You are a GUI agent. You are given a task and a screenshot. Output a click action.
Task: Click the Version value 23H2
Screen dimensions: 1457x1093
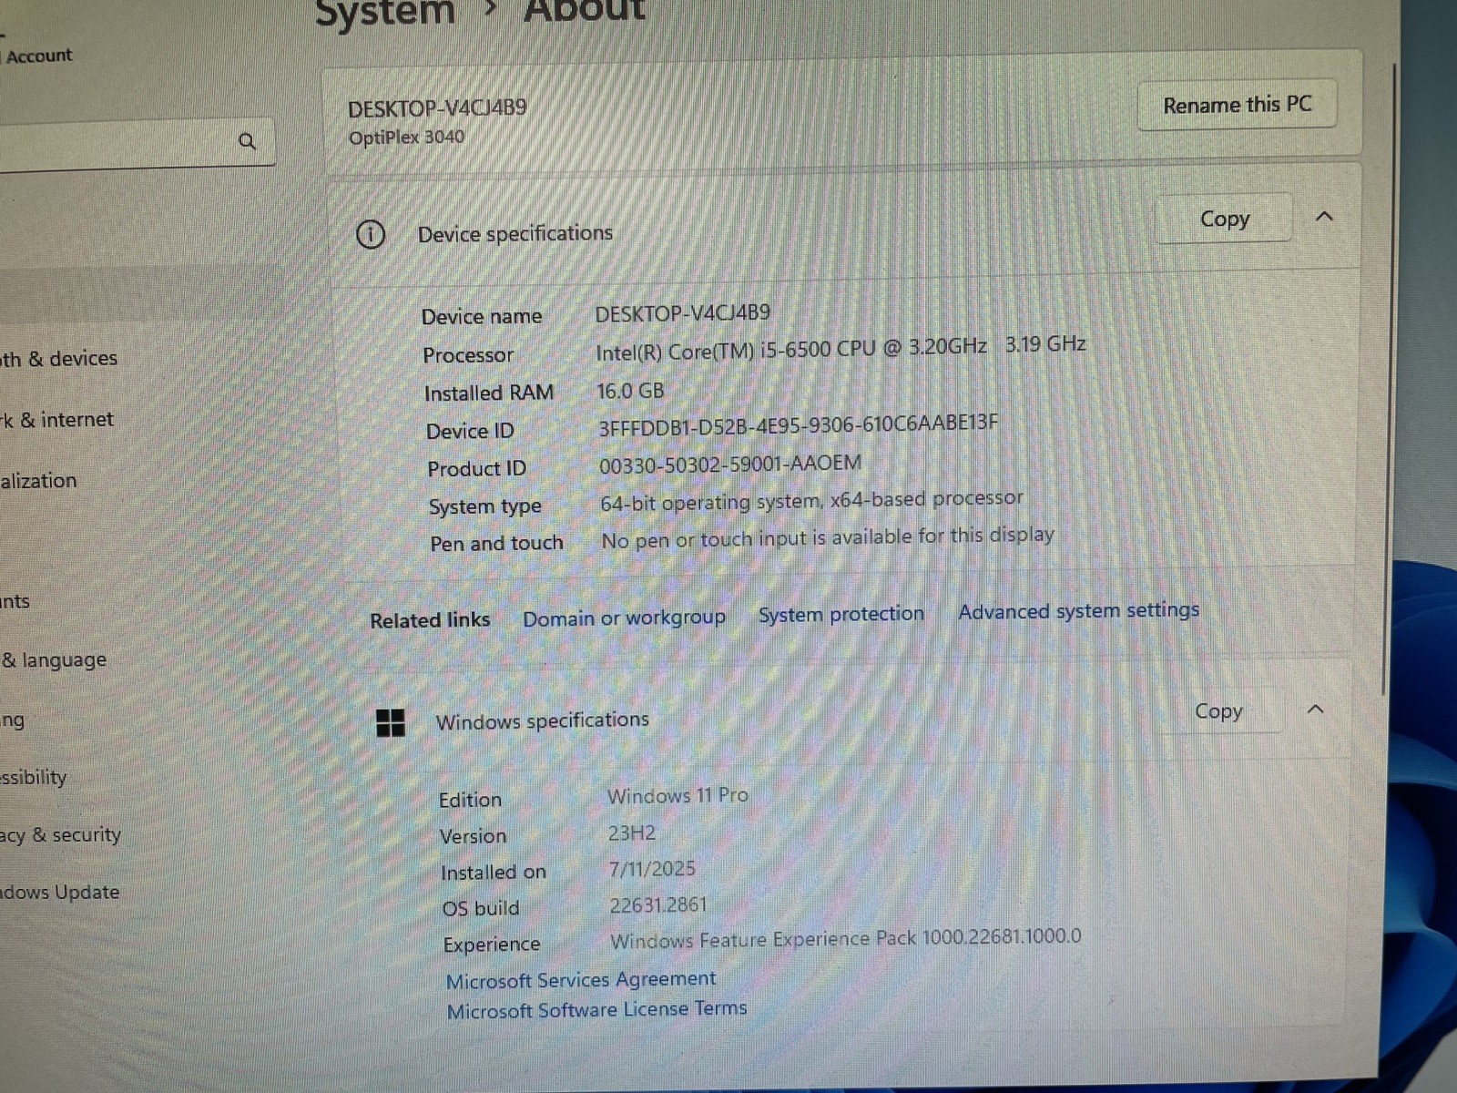(x=632, y=833)
